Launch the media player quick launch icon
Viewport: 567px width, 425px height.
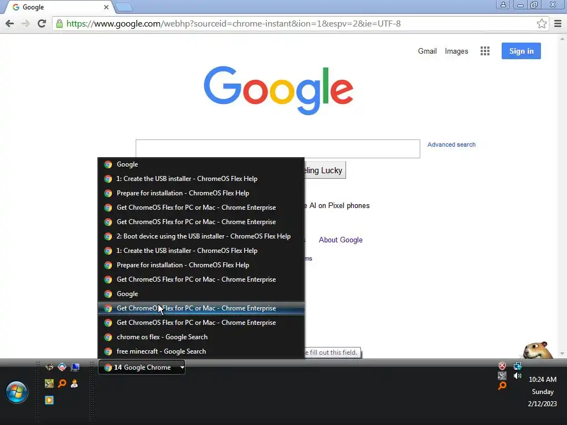[x=49, y=400]
